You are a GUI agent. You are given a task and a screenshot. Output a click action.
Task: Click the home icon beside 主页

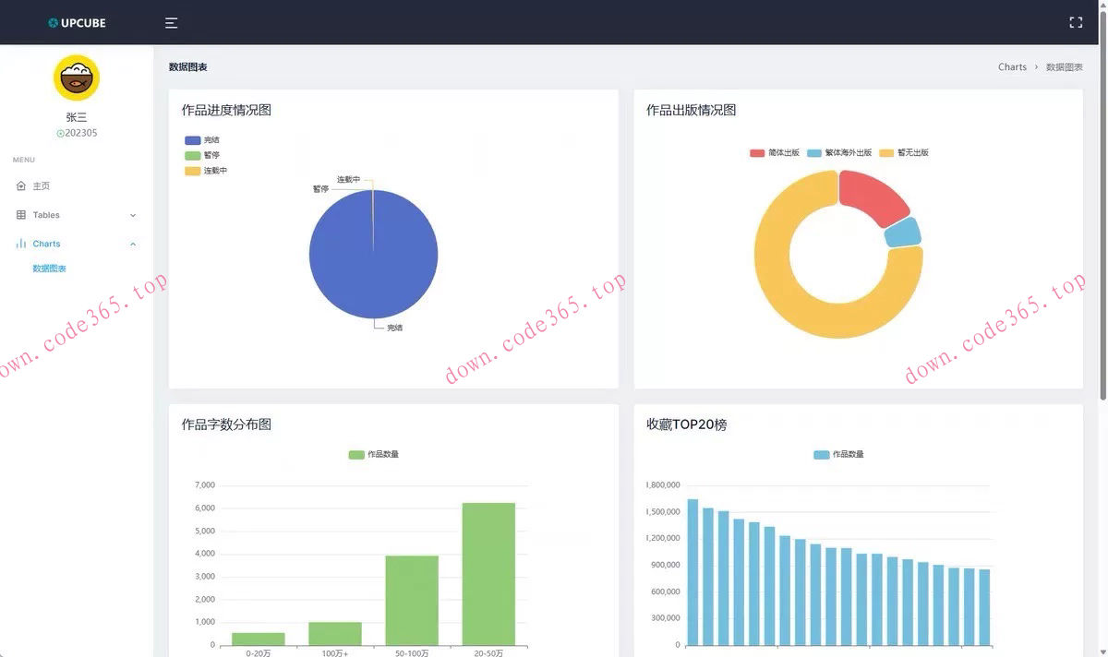click(21, 186)
